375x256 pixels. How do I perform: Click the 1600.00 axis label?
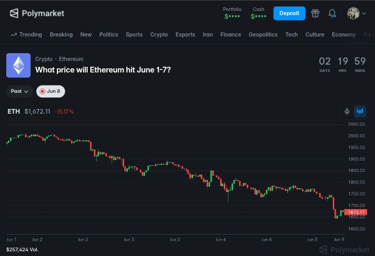click(356, 229)
